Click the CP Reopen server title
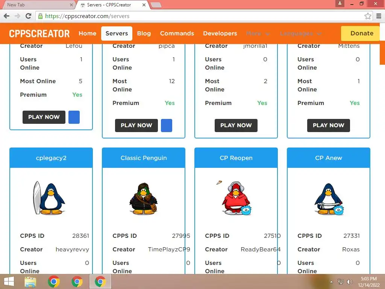Screen dimensions: 385x289 pos(236,158)
